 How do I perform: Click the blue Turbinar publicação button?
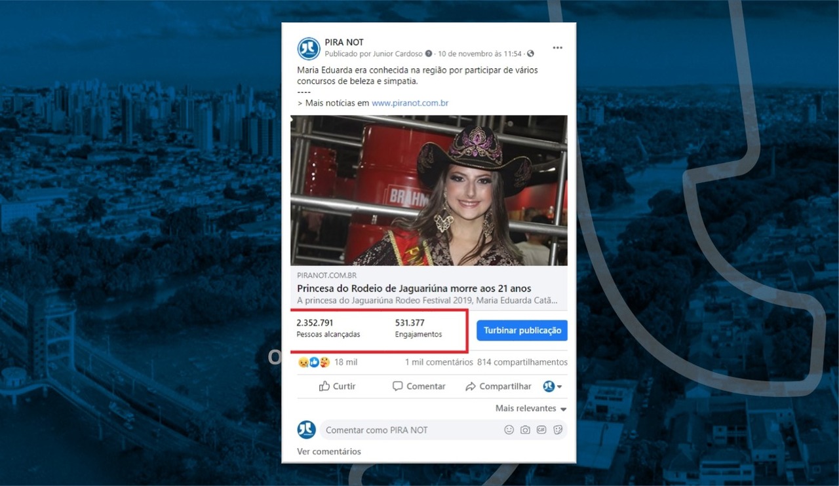point(522,330)
